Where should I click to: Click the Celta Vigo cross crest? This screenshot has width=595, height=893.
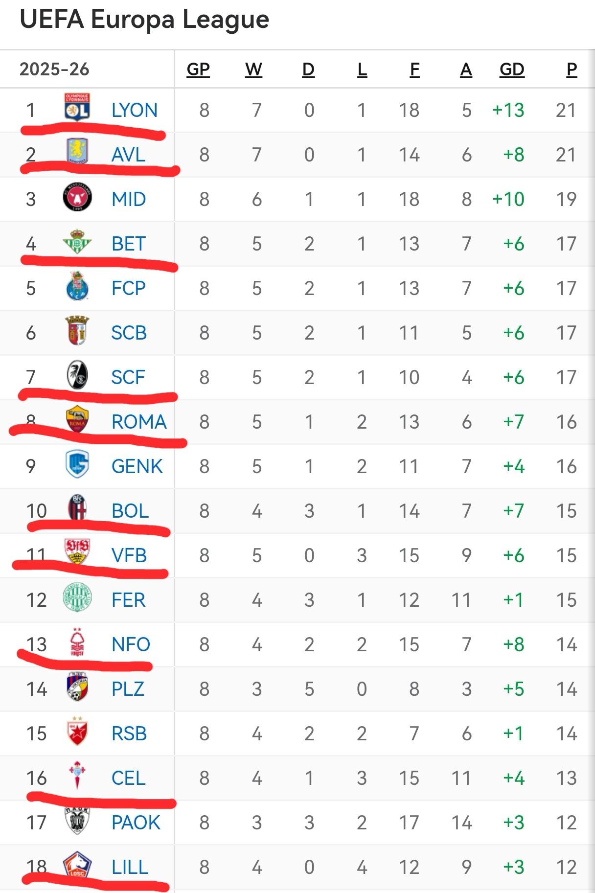tap(77, 776)
